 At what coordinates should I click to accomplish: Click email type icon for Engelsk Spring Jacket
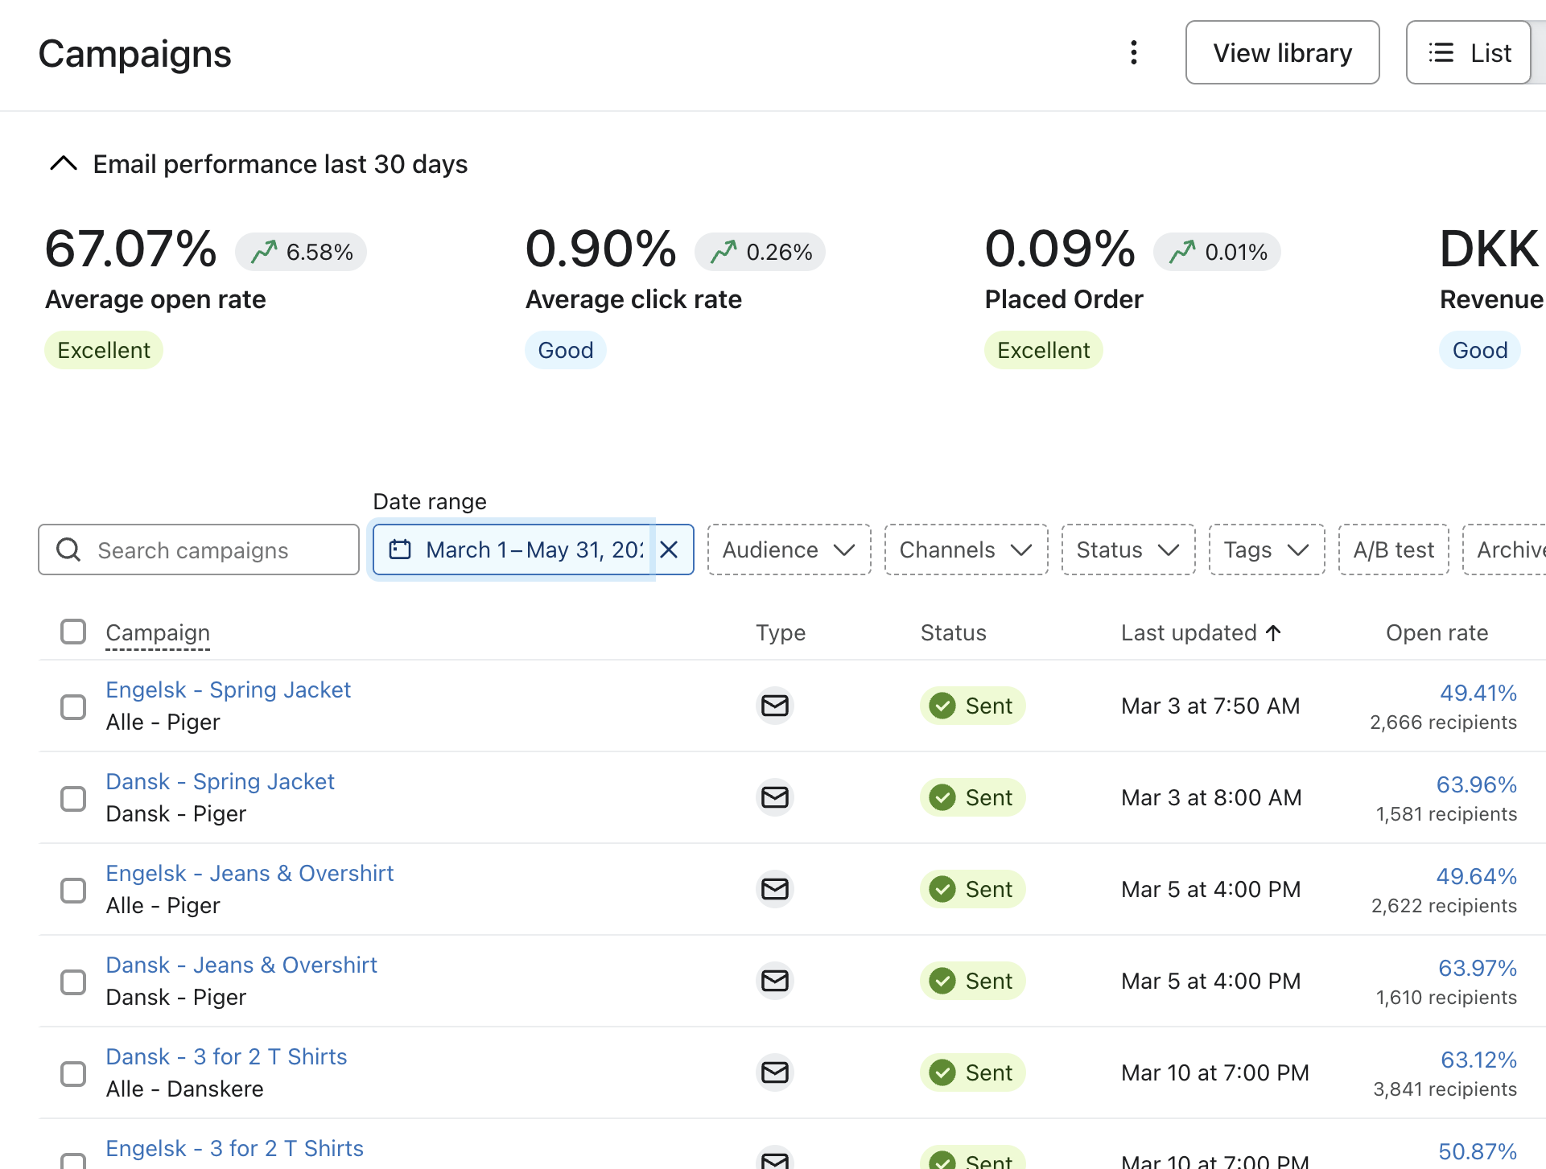774,706
